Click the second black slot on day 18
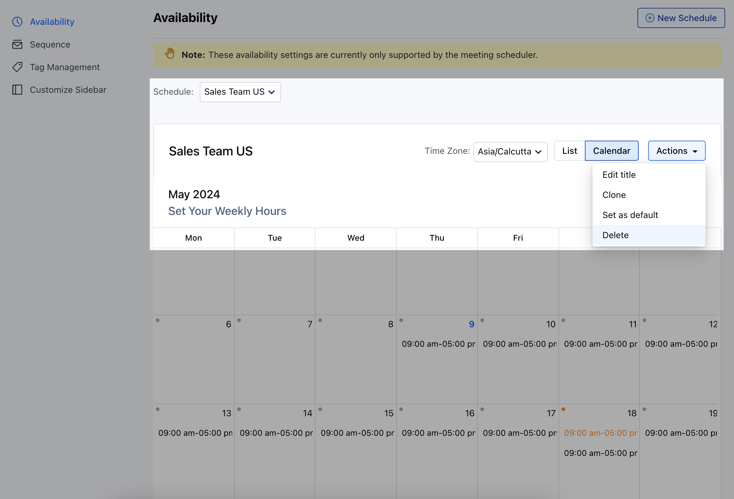The image size is (734, 499). [600, 453]
